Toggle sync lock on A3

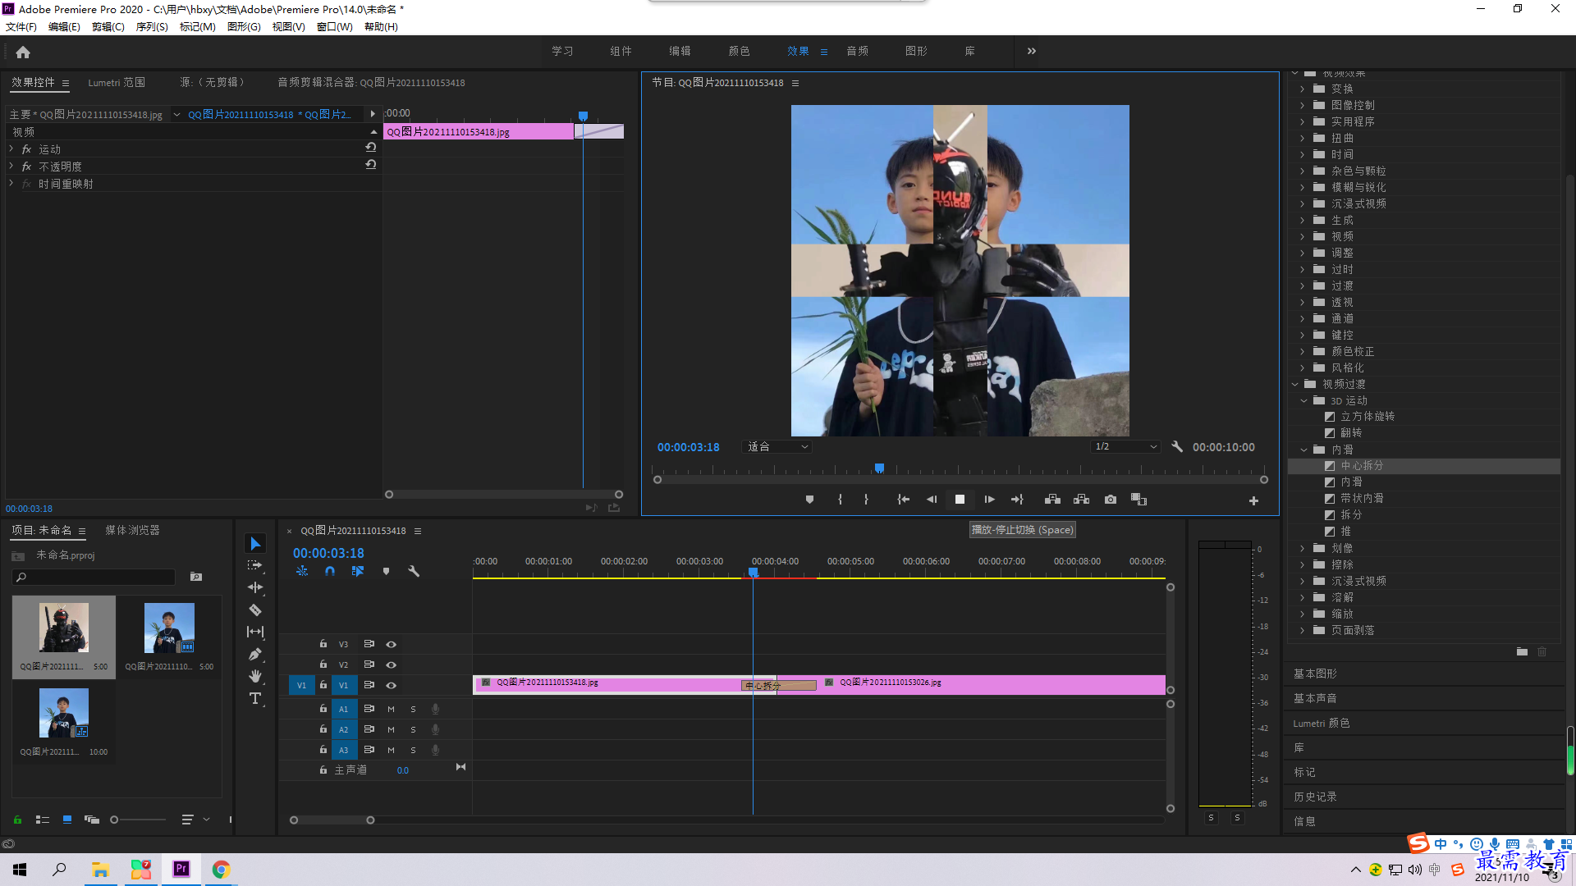click(x=369, y=750)
